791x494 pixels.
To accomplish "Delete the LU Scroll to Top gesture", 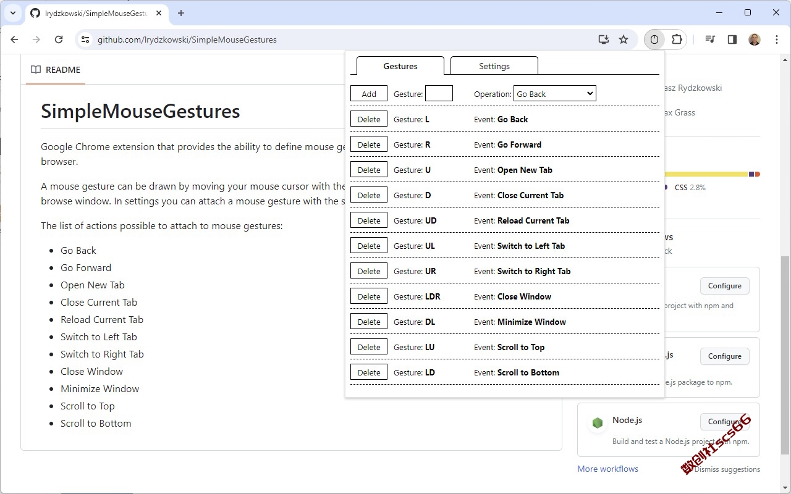I will coord(369,347).
